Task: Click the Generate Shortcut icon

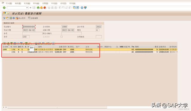Action: [x=78, y=8]
